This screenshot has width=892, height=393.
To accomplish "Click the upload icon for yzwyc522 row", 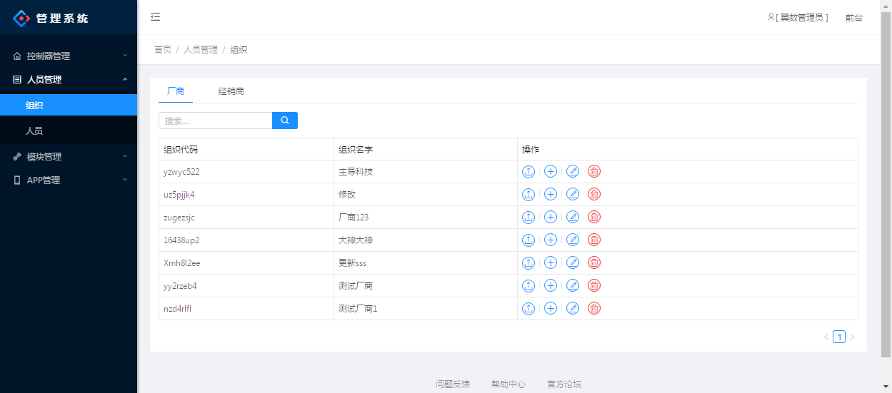I will [x=528, y=171].
